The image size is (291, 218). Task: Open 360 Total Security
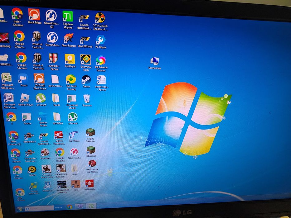(x=71, y=82)
